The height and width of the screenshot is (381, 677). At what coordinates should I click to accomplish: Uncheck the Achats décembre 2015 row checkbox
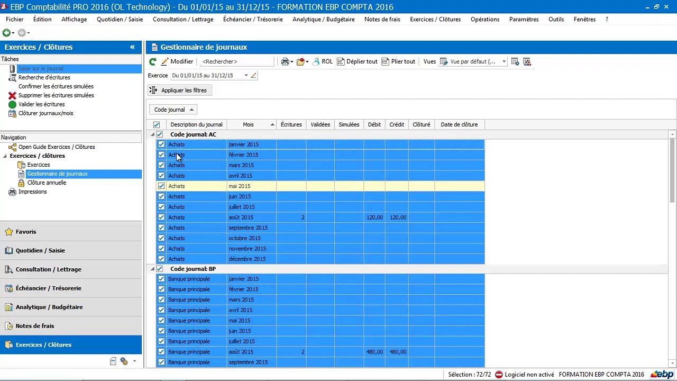pyautogui.click(x=161, y=259)
